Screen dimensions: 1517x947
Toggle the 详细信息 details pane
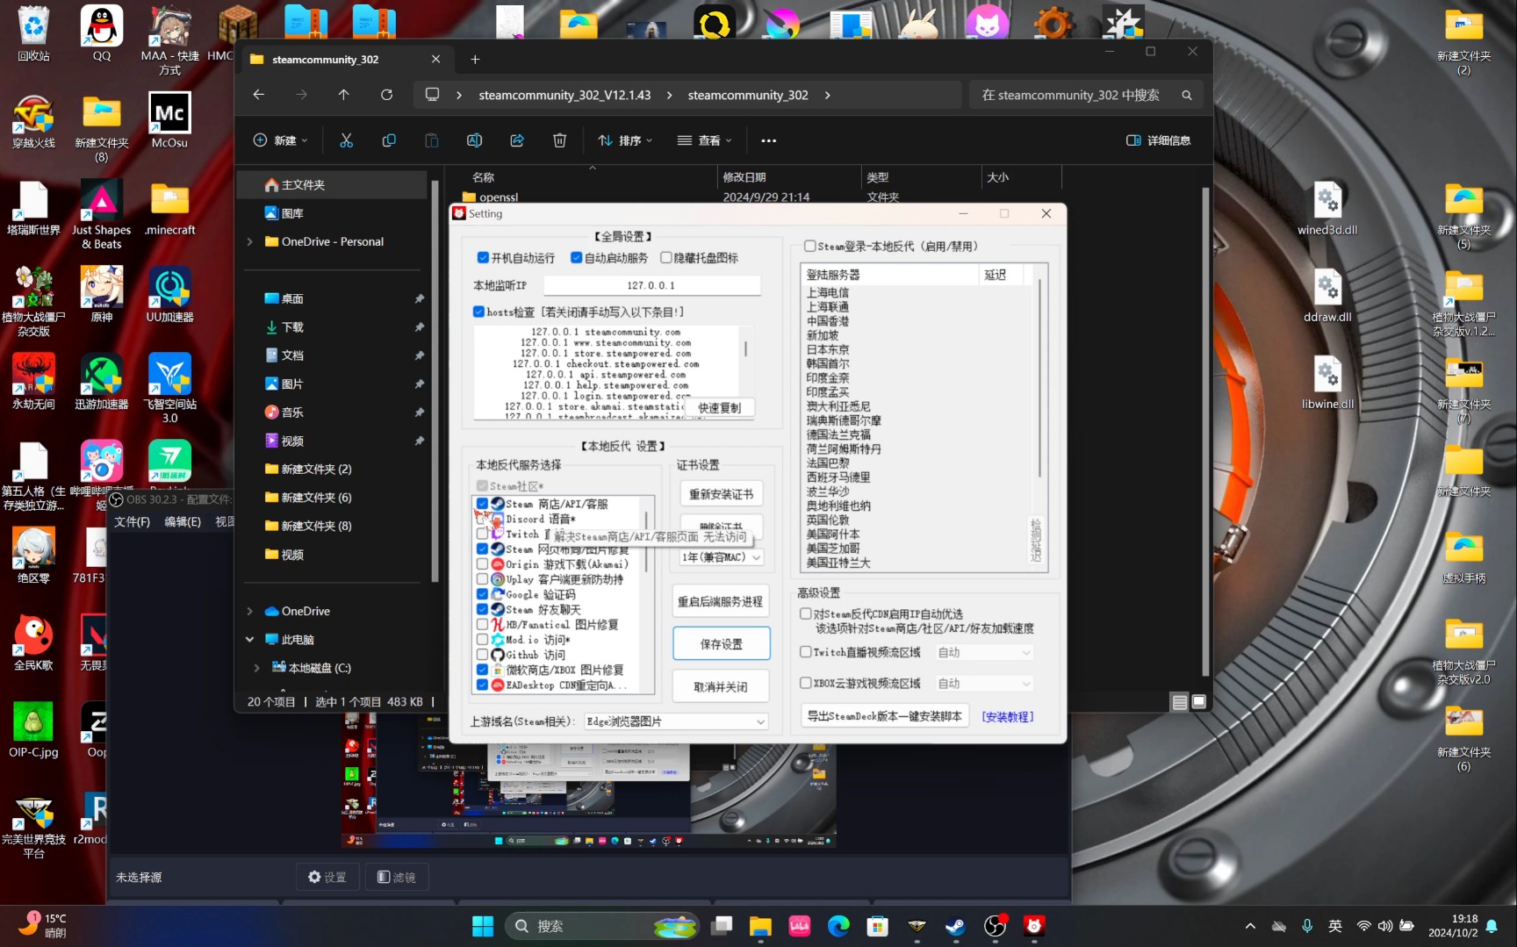pyautogui.click(x=1159, y=140)
